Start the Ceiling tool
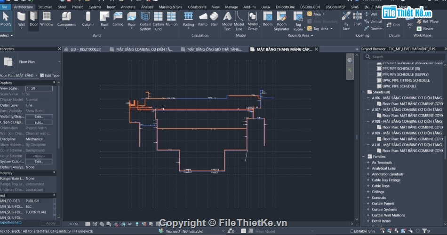This screenshot has width=447, height=235. [x=118, y=19]
